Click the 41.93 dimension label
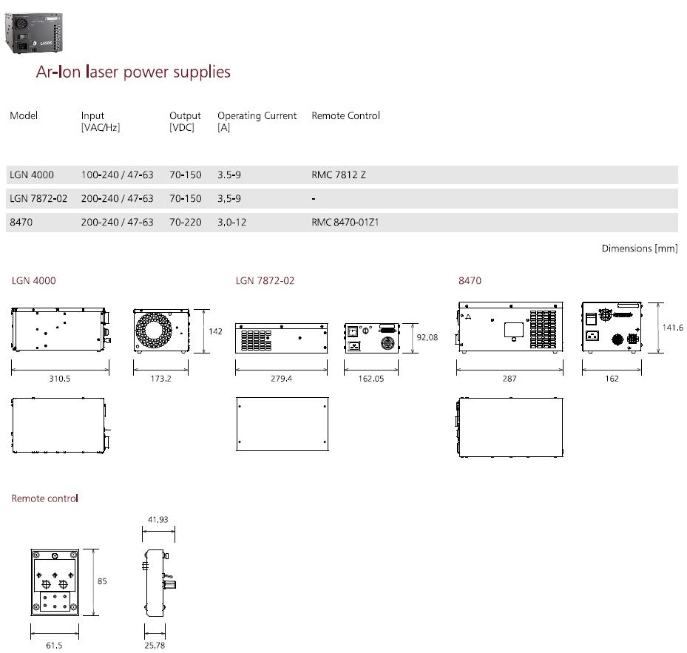The height and width of the screenshot is (653, 687). (158, 519)
